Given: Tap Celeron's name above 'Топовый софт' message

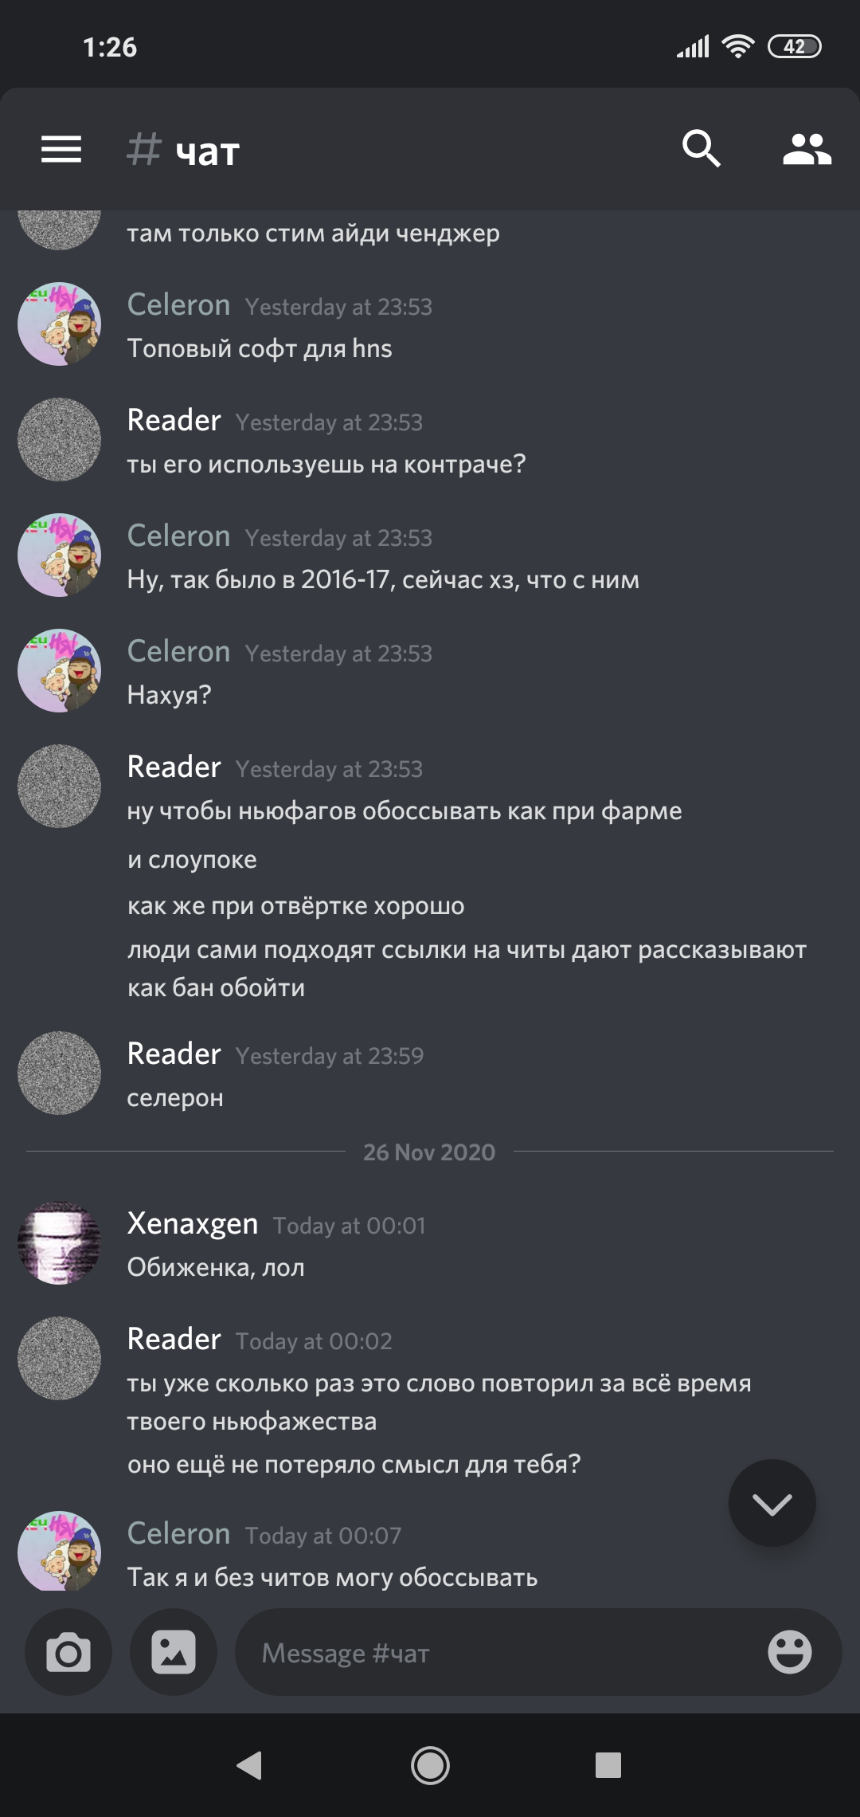Looking at the screenshot, I should tap(179, 304).
